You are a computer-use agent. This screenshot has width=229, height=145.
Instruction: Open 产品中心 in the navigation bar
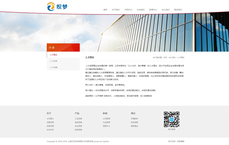point(128,10)
